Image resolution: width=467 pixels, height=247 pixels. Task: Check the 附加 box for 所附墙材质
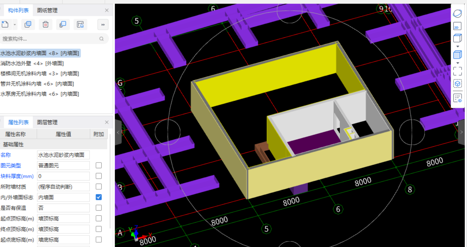99,186
